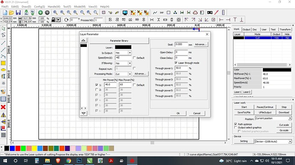Click the Speed(mm/s) input field

pyautogui.click(x=123, y=58)
